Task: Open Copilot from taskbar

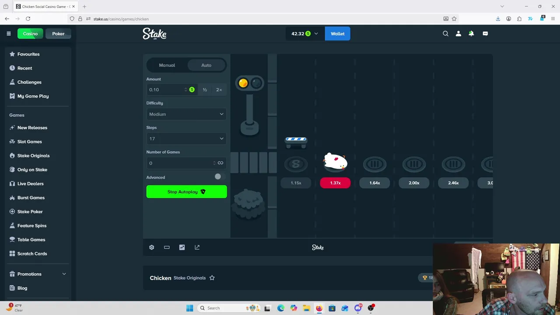Action: tap(293, 308)
